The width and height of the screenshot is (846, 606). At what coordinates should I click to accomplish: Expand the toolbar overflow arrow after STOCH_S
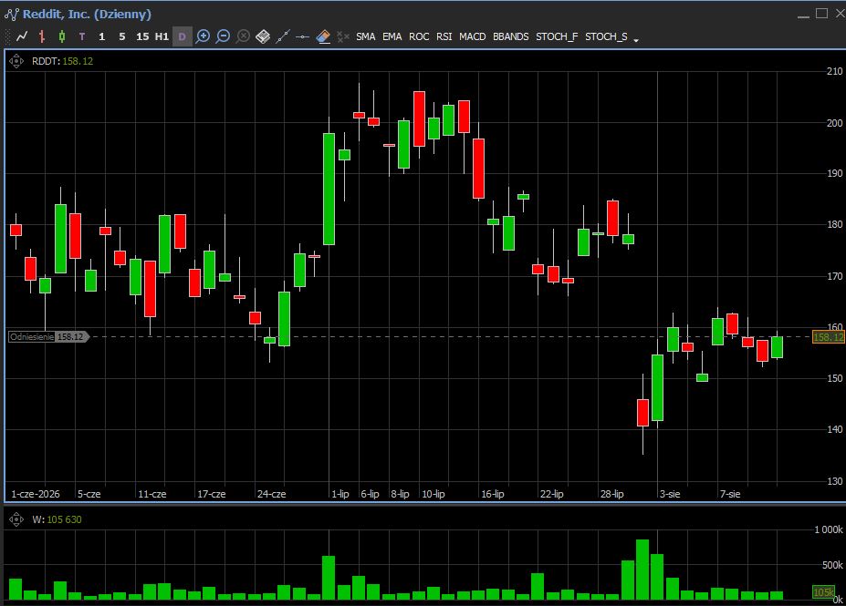636,40
